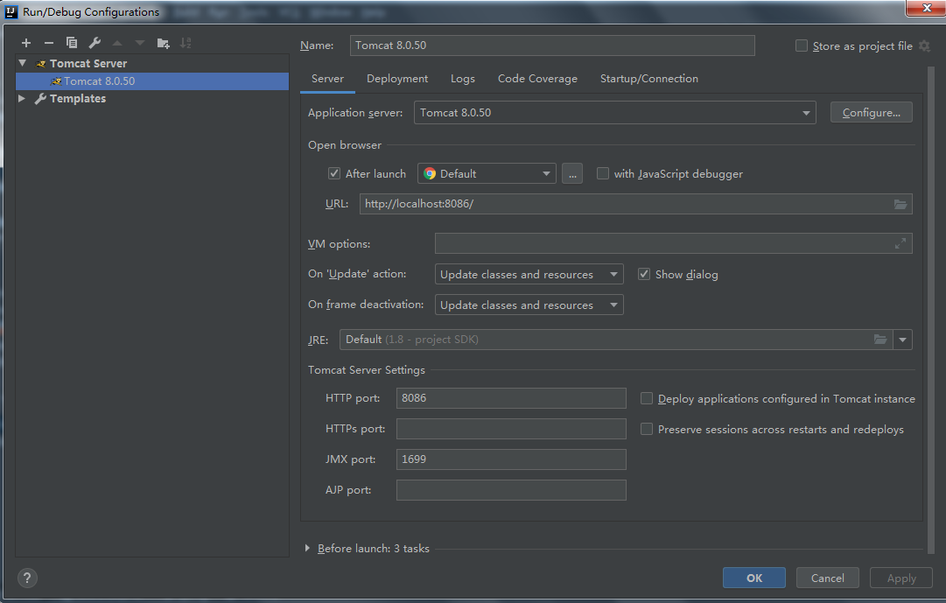Switch to the Startup/Connection tab
Image resolution: width=946 pixels, height=603 pixels.
tap(649, 79)
